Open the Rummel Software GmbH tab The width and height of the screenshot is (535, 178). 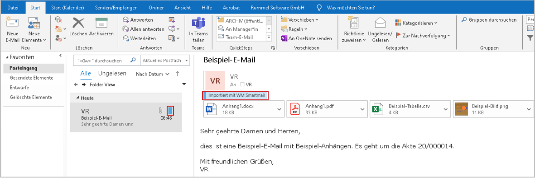tap(277, 7)
